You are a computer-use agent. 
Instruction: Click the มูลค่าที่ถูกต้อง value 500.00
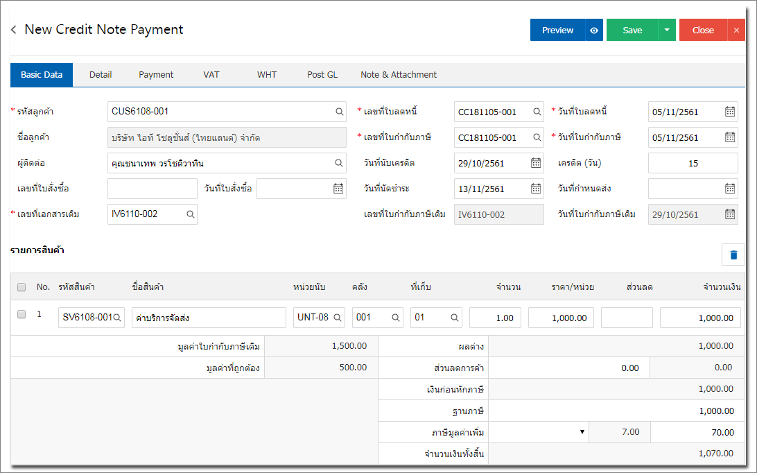click(x=321, y=368)
